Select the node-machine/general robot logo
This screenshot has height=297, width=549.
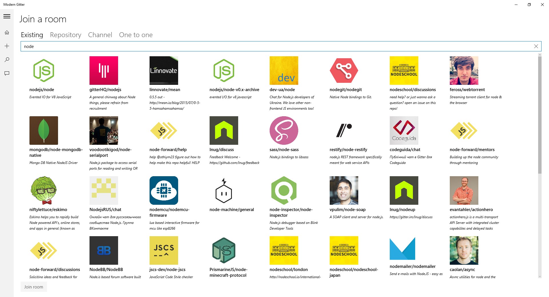224,190
